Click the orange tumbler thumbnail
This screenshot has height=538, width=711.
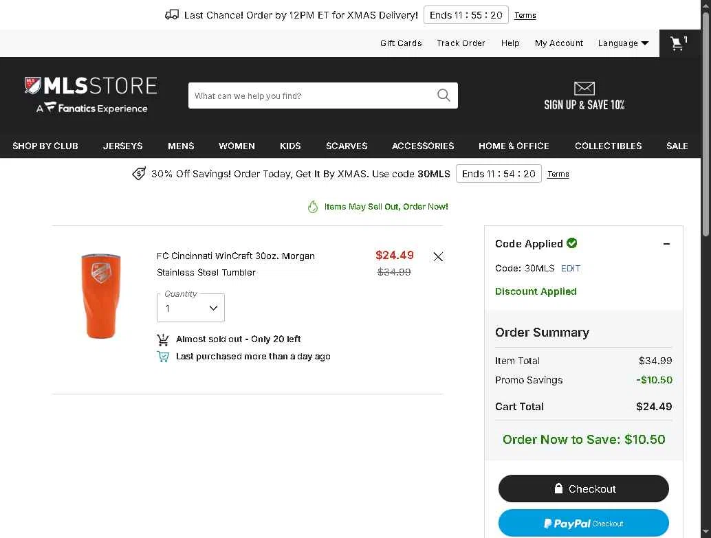pos(101,295)
